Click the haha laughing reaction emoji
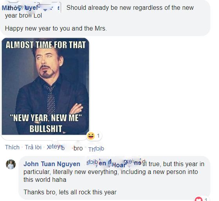The height and width of the screenshot is (201, 219). coord(91,136)
